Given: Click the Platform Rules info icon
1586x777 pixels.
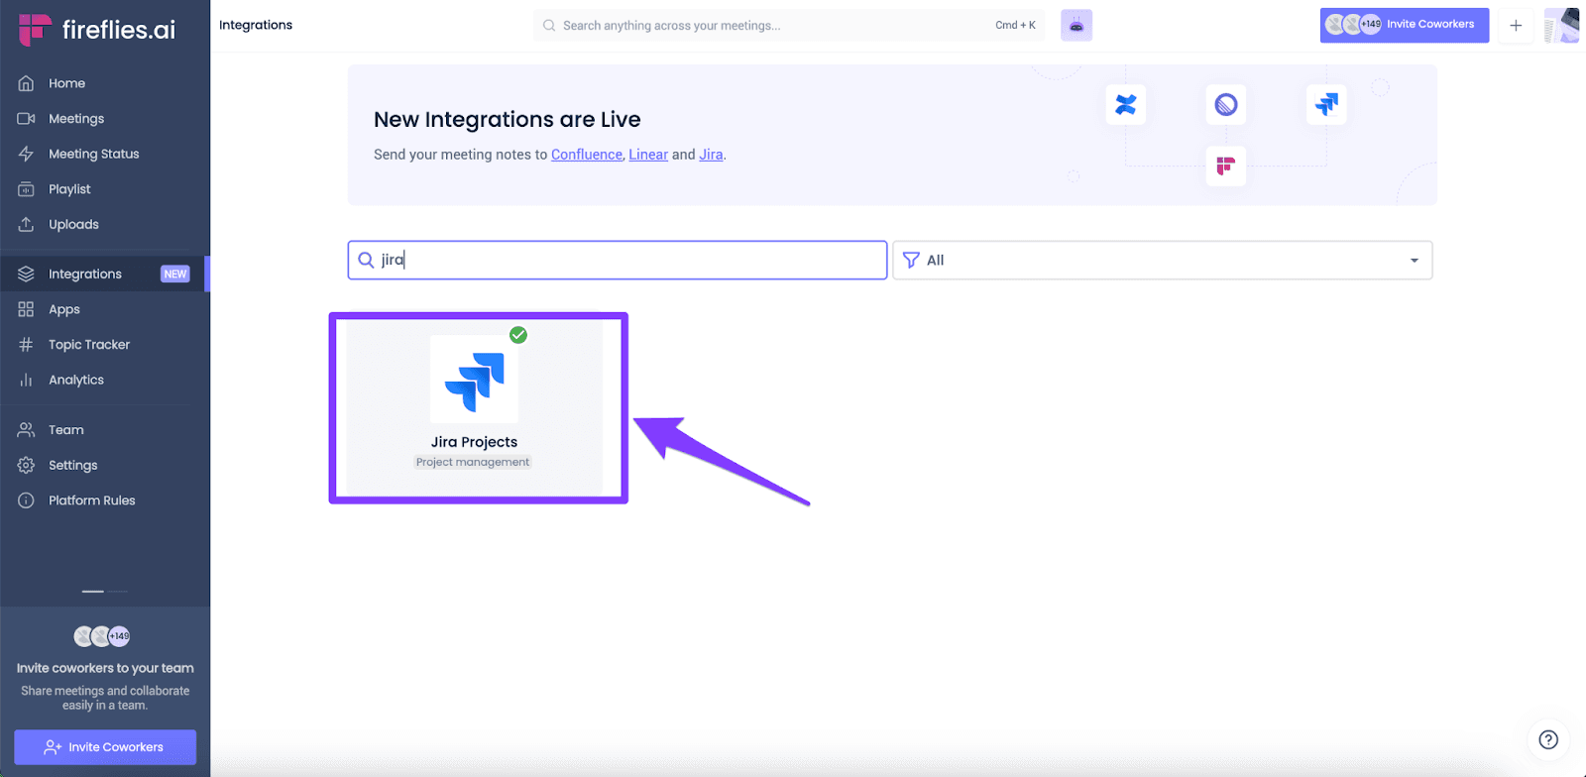Looking at the screenshot, I should point(27,500).
